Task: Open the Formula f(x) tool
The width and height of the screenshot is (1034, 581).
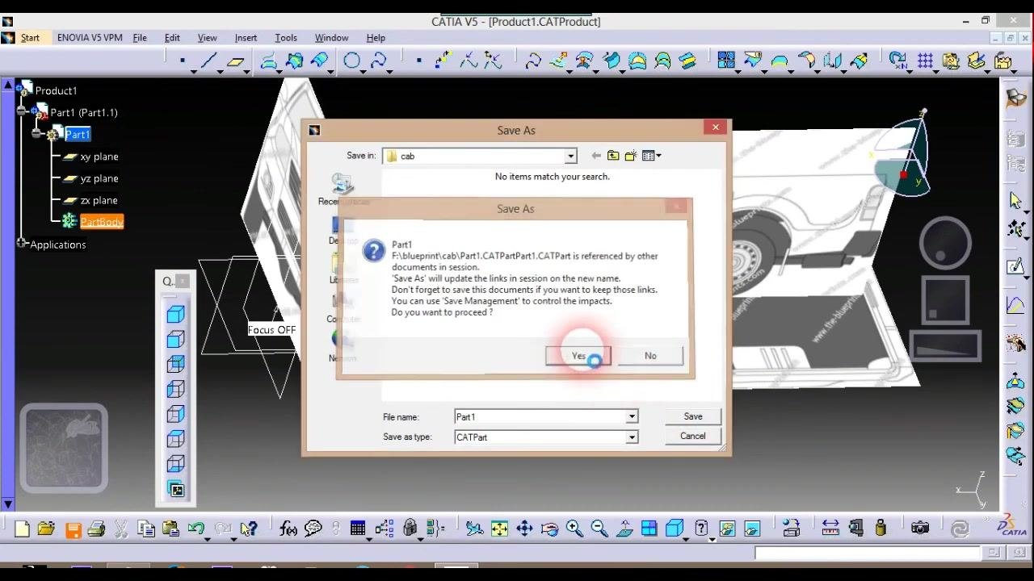Action: (x=288, y=529)
